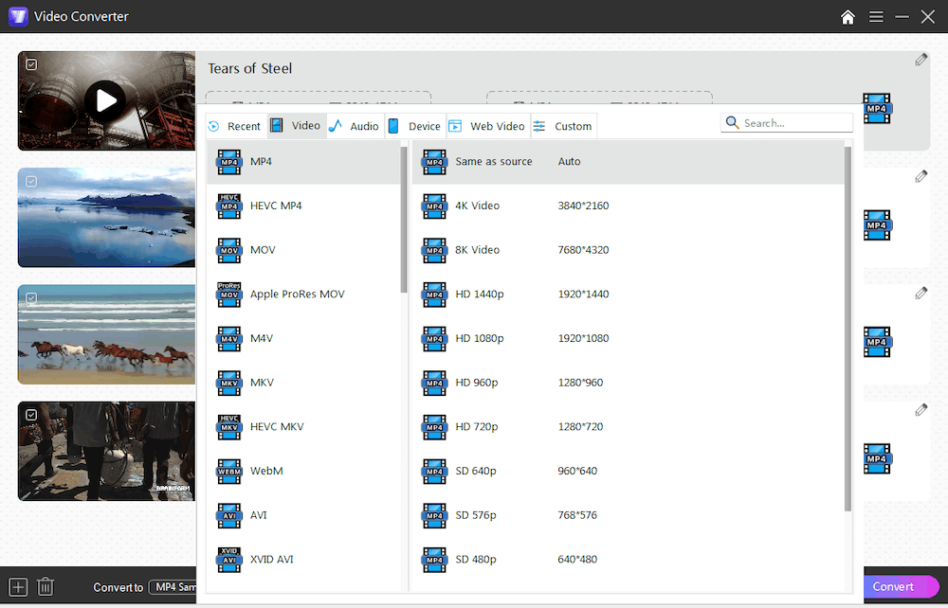Click the resolution presets scrollbar
The height and width of the screenshot is (608, 948).
click(x=848, y=330)
